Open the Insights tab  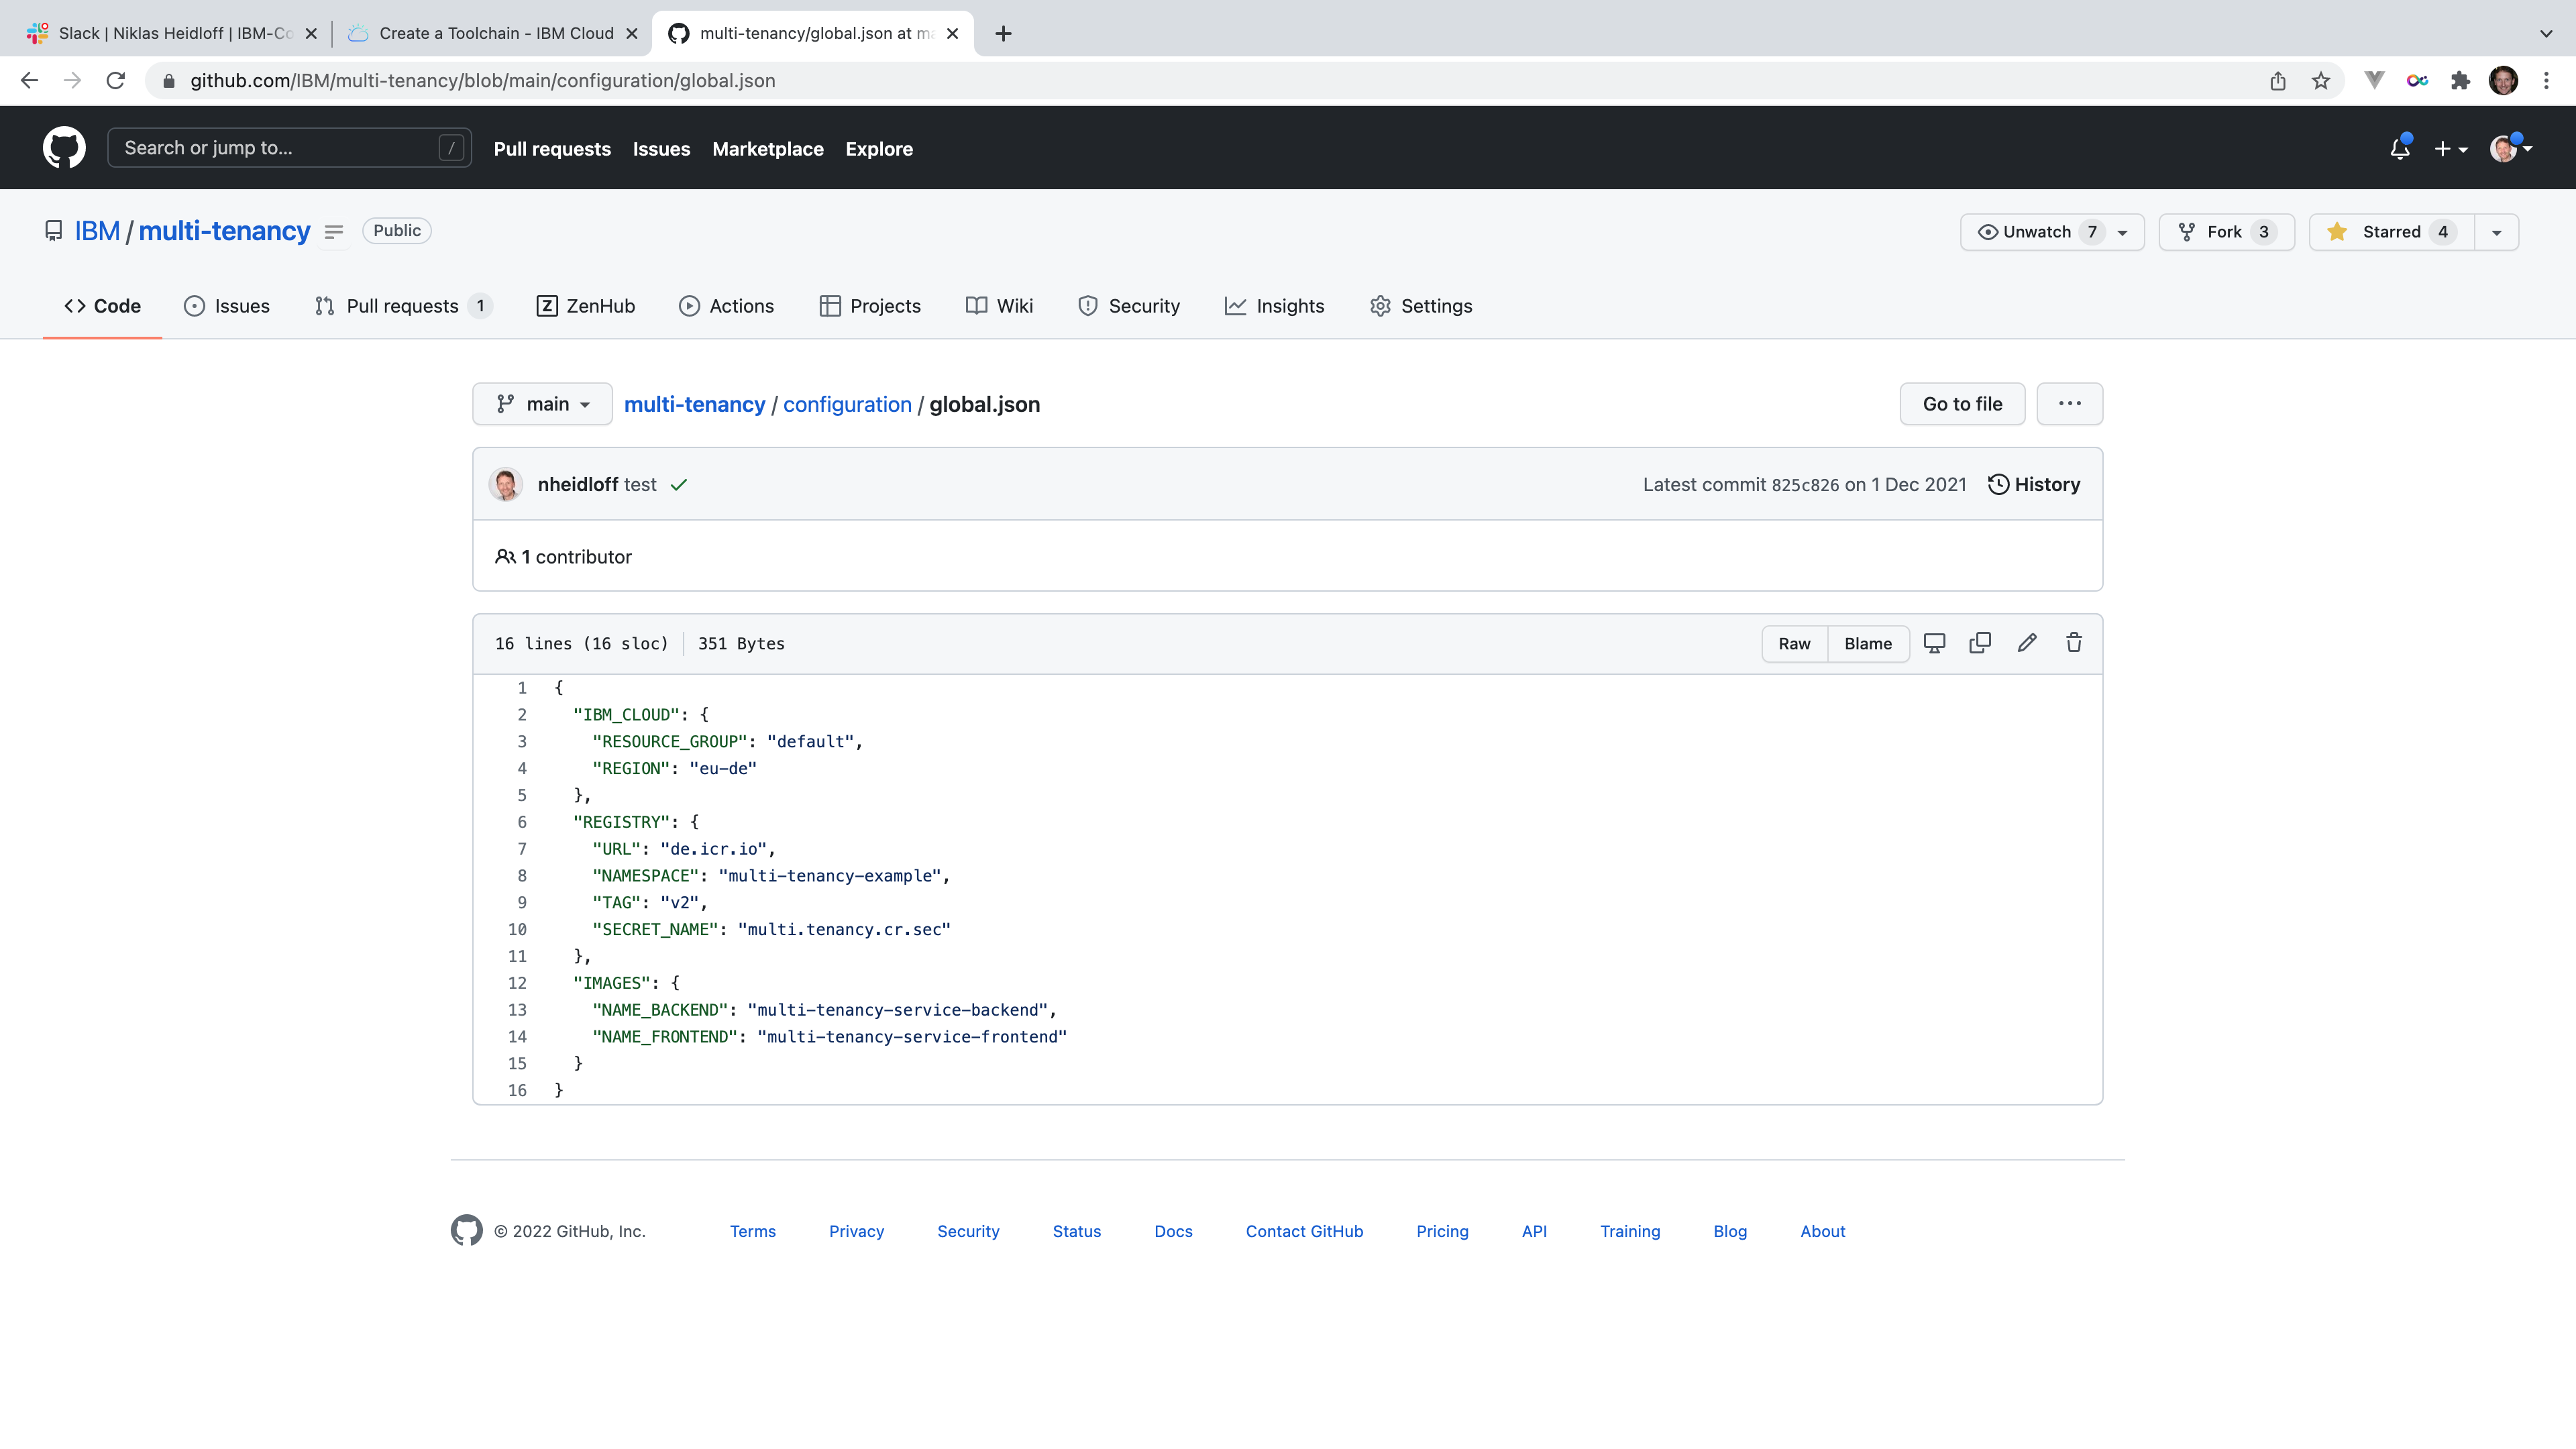coord(1274,306)
